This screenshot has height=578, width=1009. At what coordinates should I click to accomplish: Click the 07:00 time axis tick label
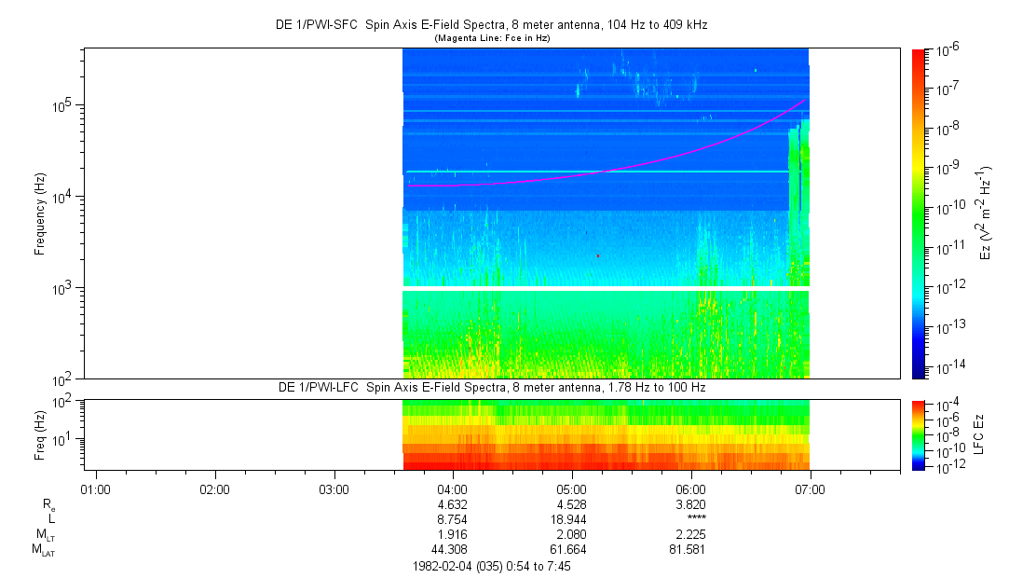click(810, 489)
